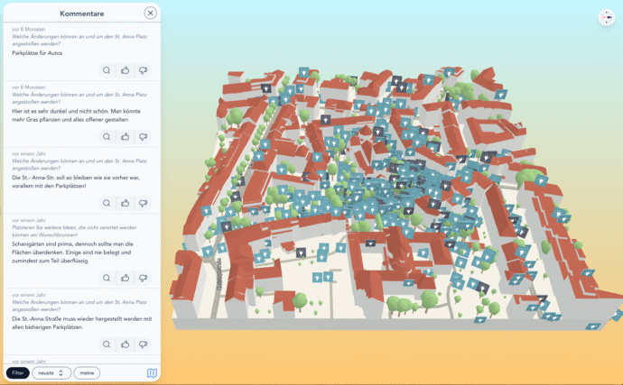
Task: Like the 'sehr dunkel und nicht schön' comment
Action: click(x=126, y=136)
